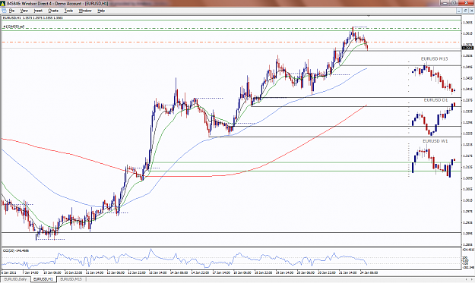This screenshot has width=475, height=283.
Task: Open the File menu
Action: click(x=11, y=11)
